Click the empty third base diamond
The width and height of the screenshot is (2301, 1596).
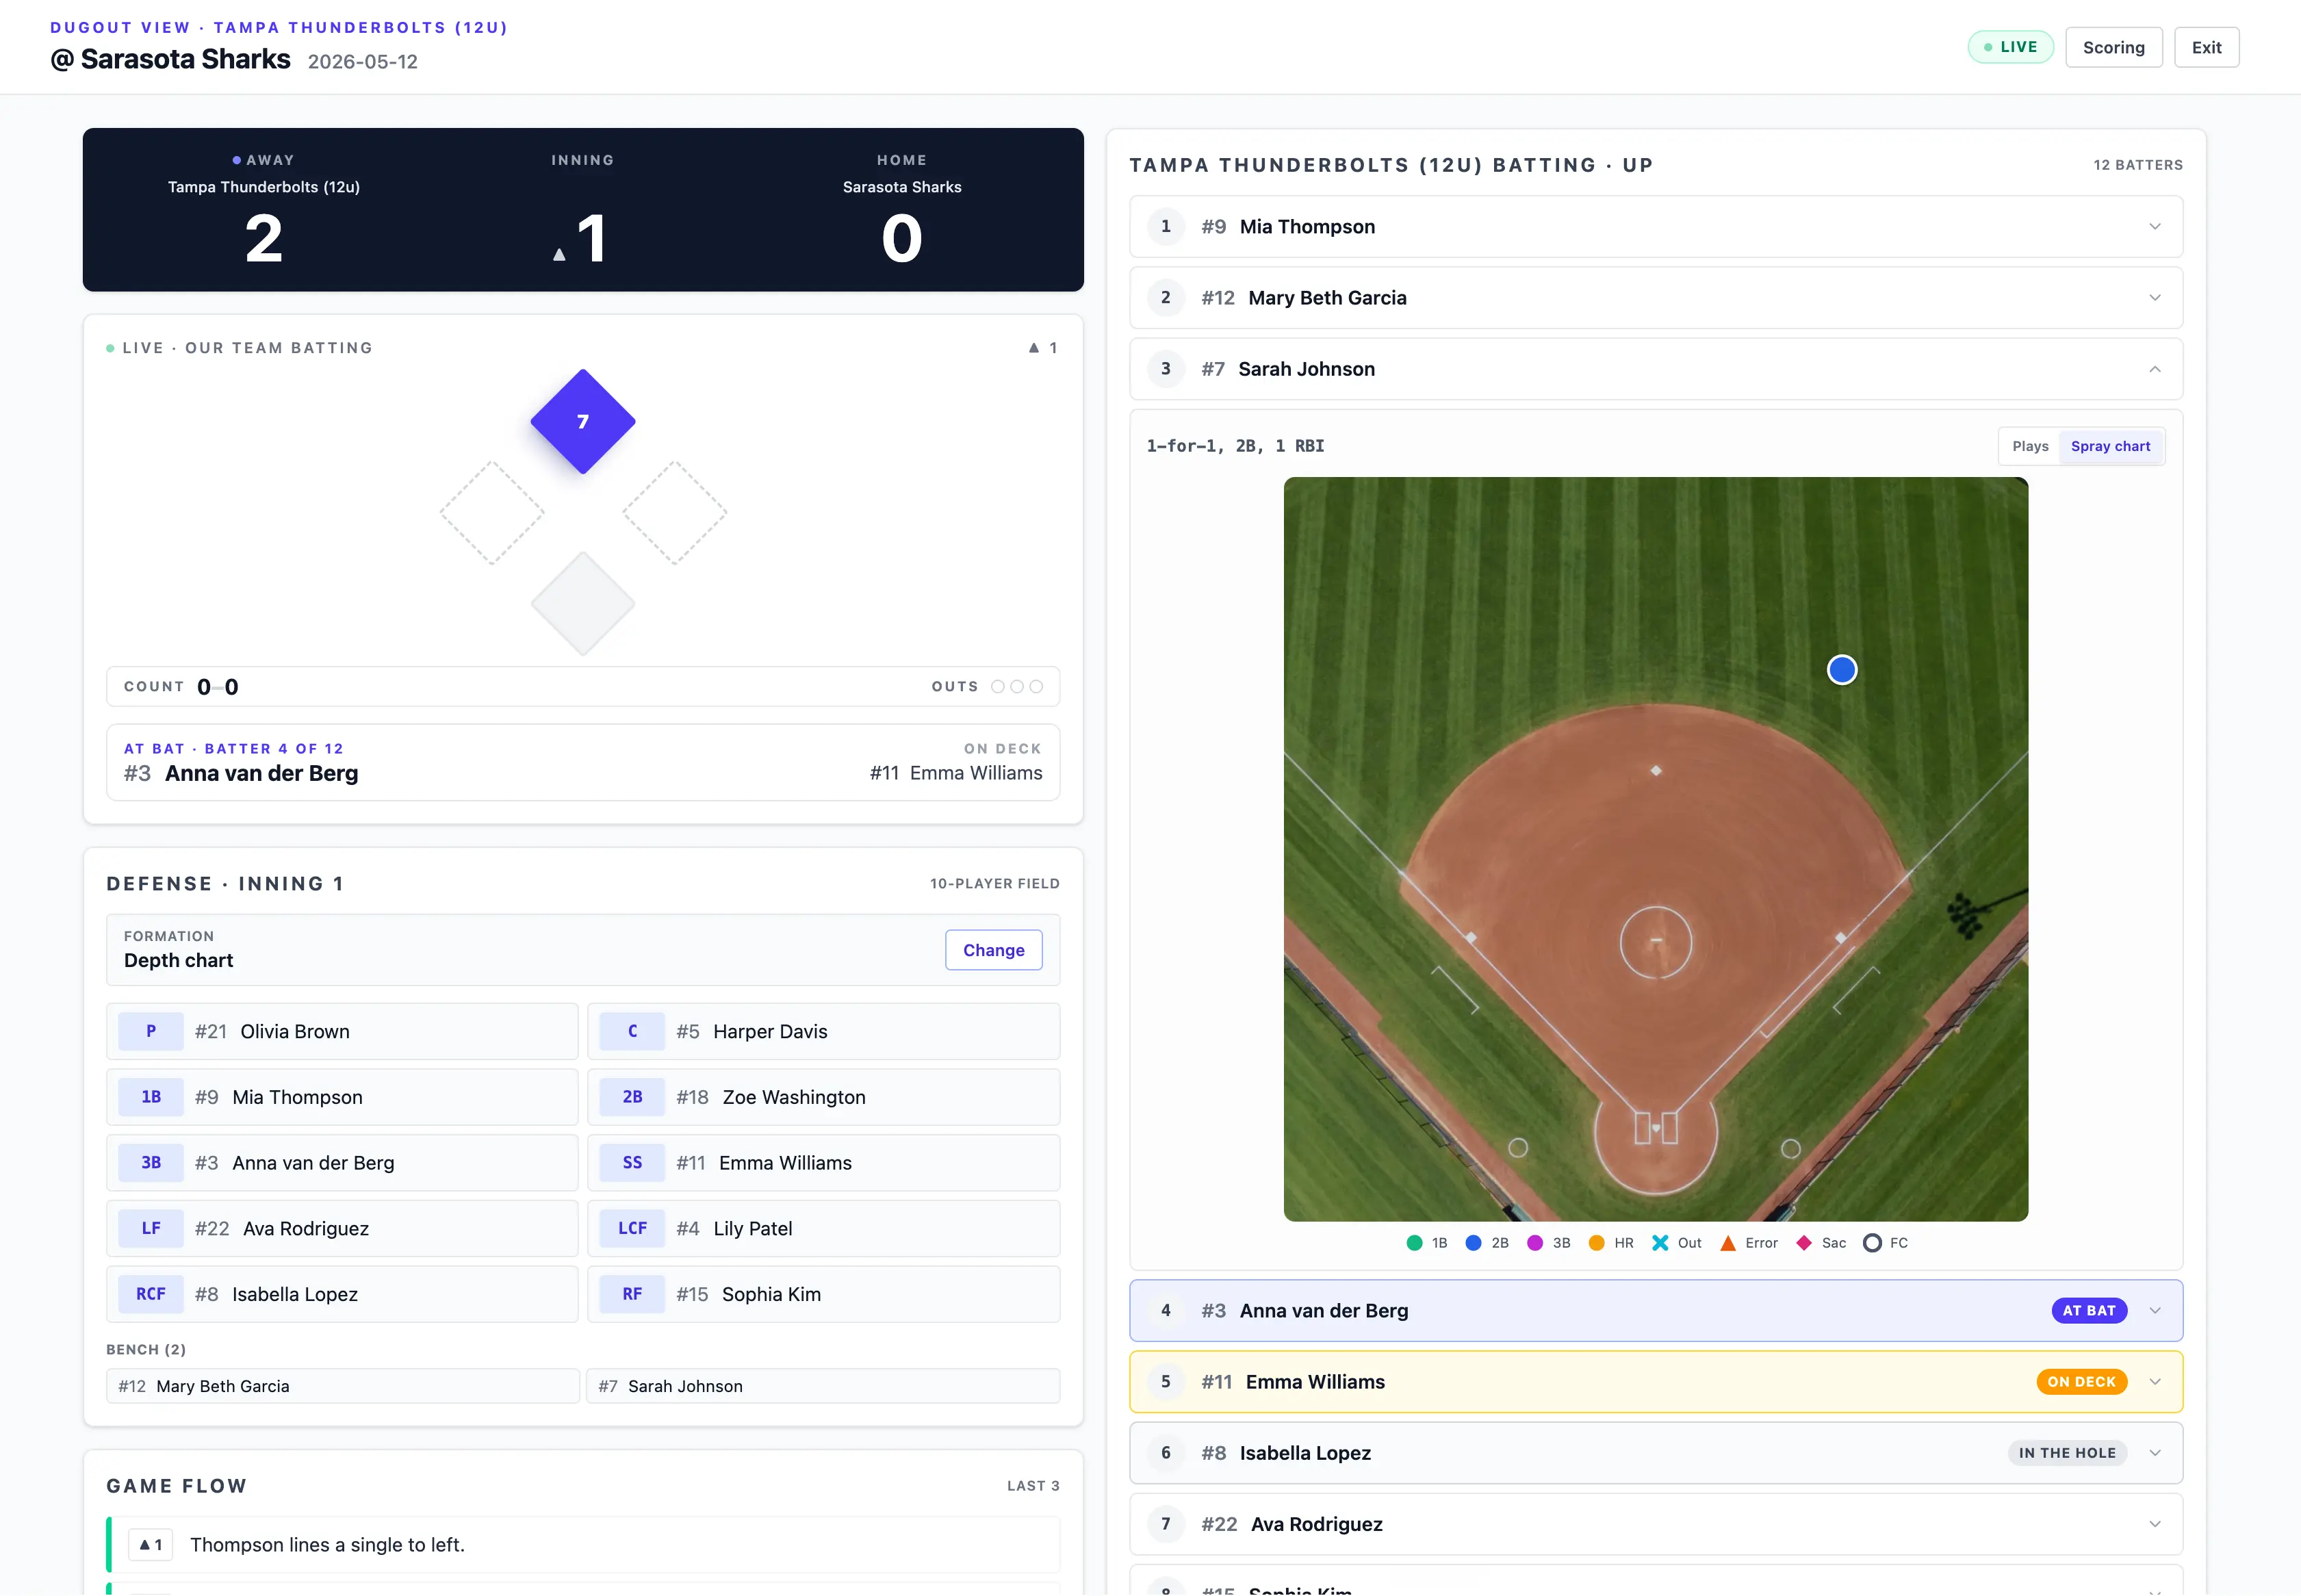pyautogui.click(x=492, y=513)
